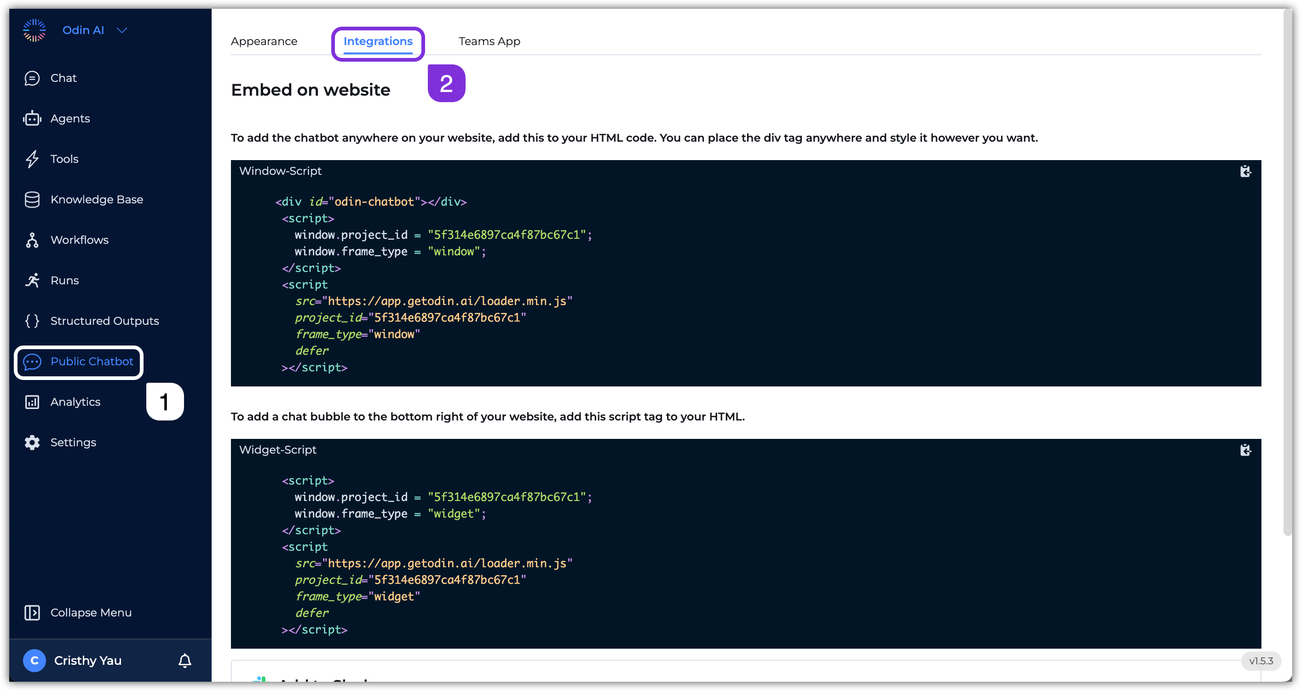
Task: Copy the Window-Script code snippet
Action: coord(1245,171)
